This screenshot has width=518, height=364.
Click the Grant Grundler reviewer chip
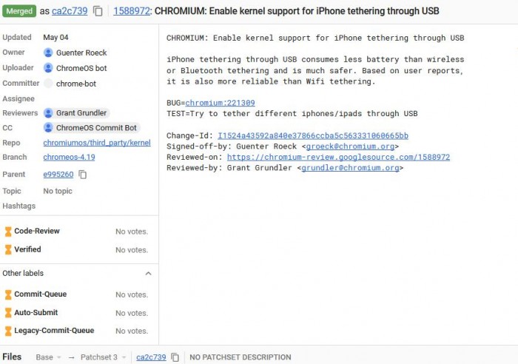[75, 113]
